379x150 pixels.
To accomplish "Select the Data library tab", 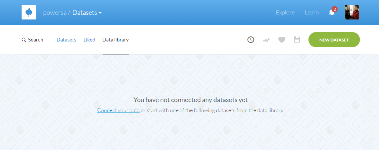I will point(116,40).
